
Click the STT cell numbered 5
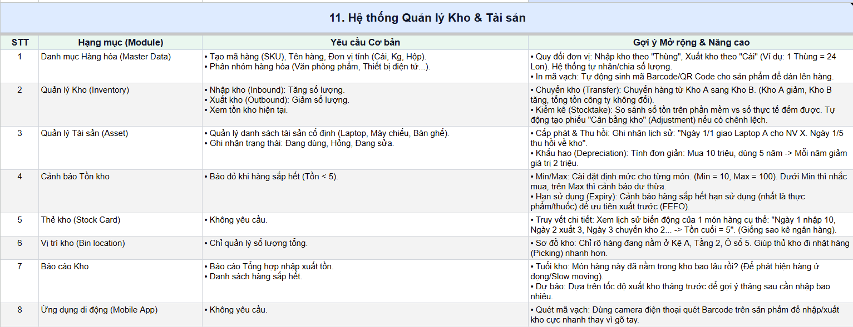click(19, 225)
